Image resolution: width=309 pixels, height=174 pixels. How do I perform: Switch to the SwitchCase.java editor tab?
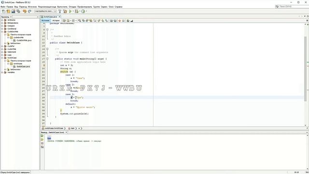(50, 17)
